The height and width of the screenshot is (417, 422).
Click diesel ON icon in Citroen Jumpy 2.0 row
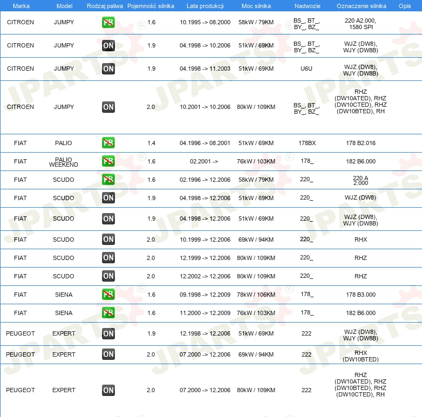[x=108, y=107]
